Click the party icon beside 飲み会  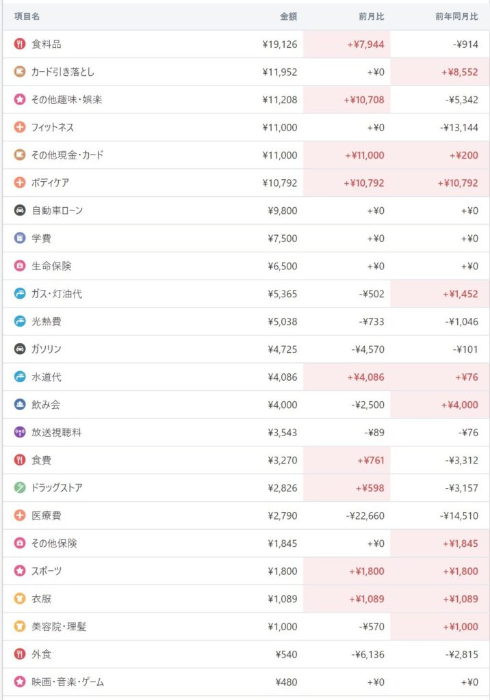coord(20,405)
